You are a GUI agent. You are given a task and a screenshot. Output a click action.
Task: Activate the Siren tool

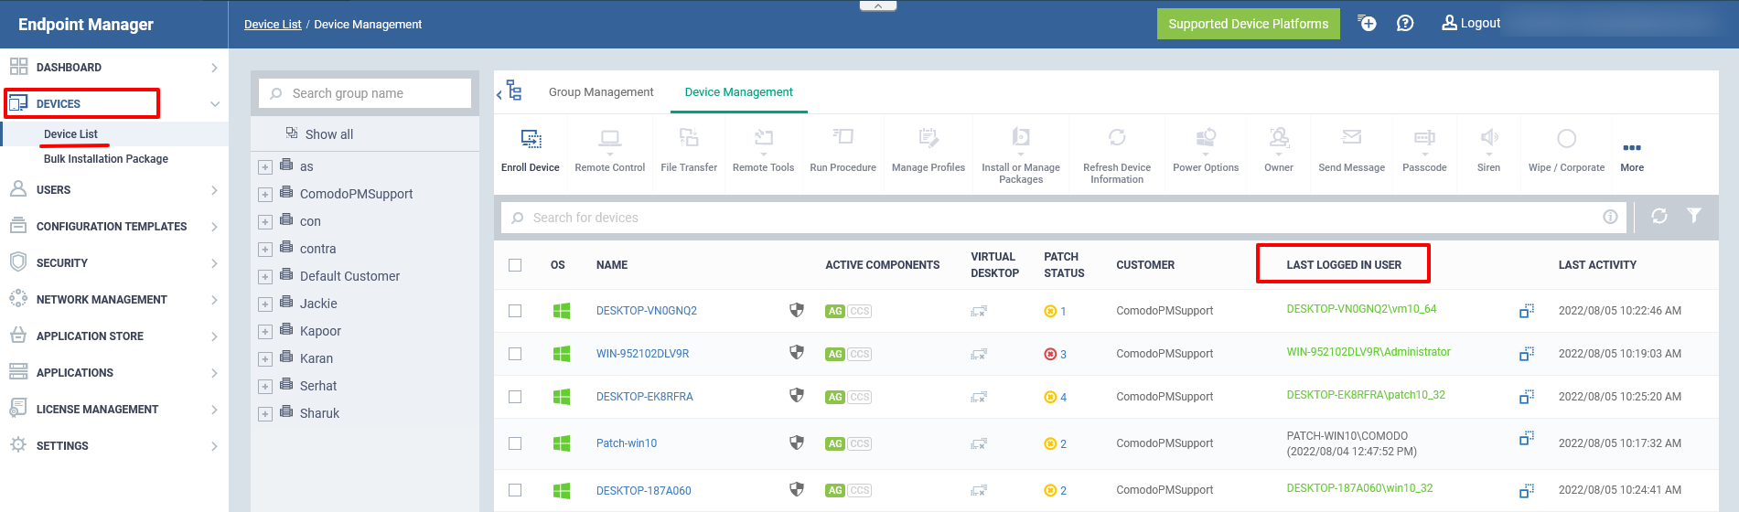1488,150
